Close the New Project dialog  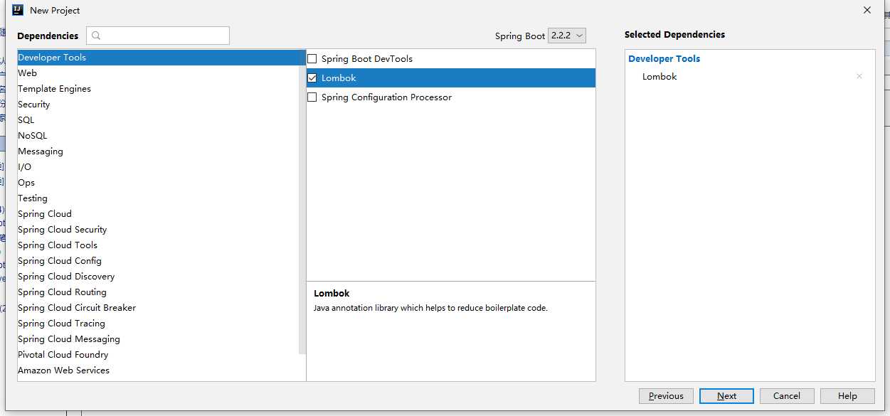[x=867, y=10]
